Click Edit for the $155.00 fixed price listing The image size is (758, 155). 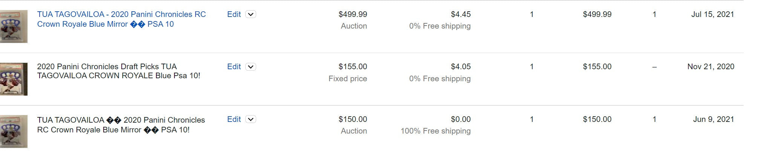click(234, 67)
